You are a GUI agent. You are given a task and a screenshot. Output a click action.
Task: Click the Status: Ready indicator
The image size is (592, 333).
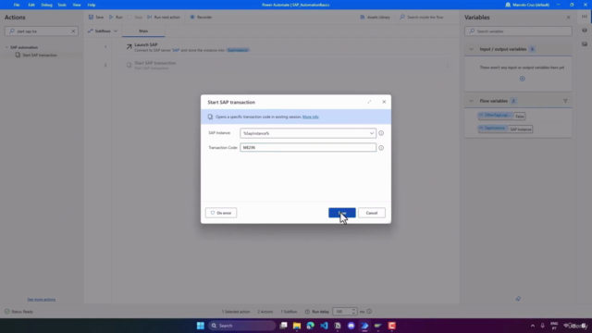coord(18,312)
